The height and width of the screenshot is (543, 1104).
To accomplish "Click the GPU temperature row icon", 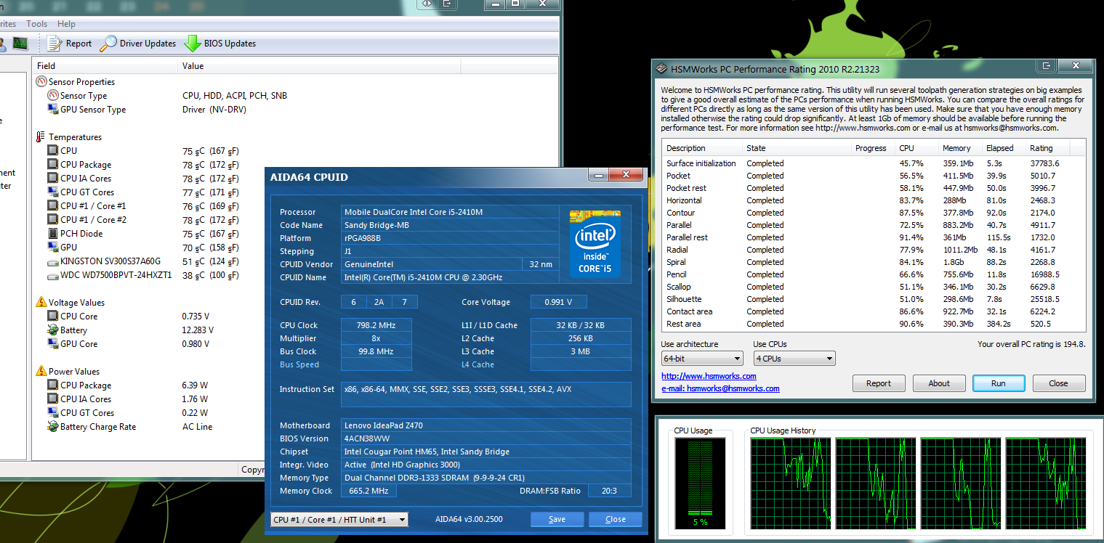I will click(53, 248).
